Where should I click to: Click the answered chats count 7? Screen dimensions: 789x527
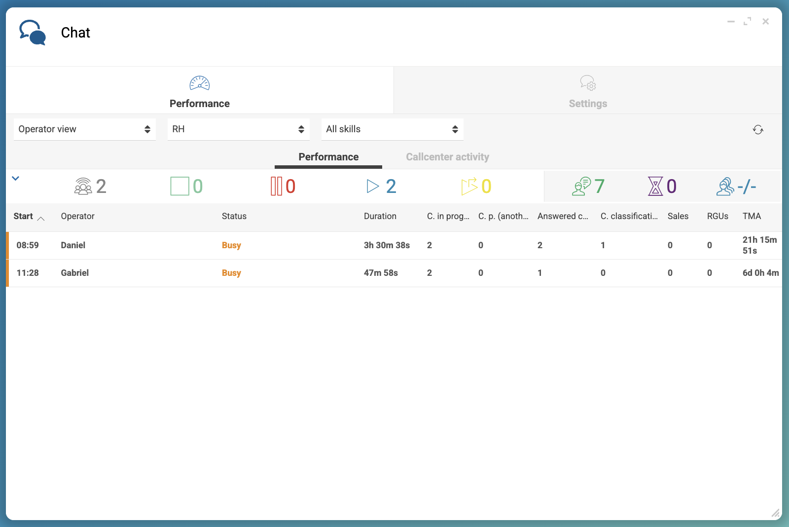click(x=599, y=186)
